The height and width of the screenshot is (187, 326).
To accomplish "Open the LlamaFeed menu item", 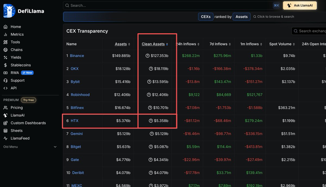I will [20, 138].
